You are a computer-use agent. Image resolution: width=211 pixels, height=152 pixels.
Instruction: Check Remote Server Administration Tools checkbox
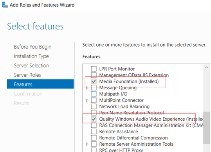[94, 144]
